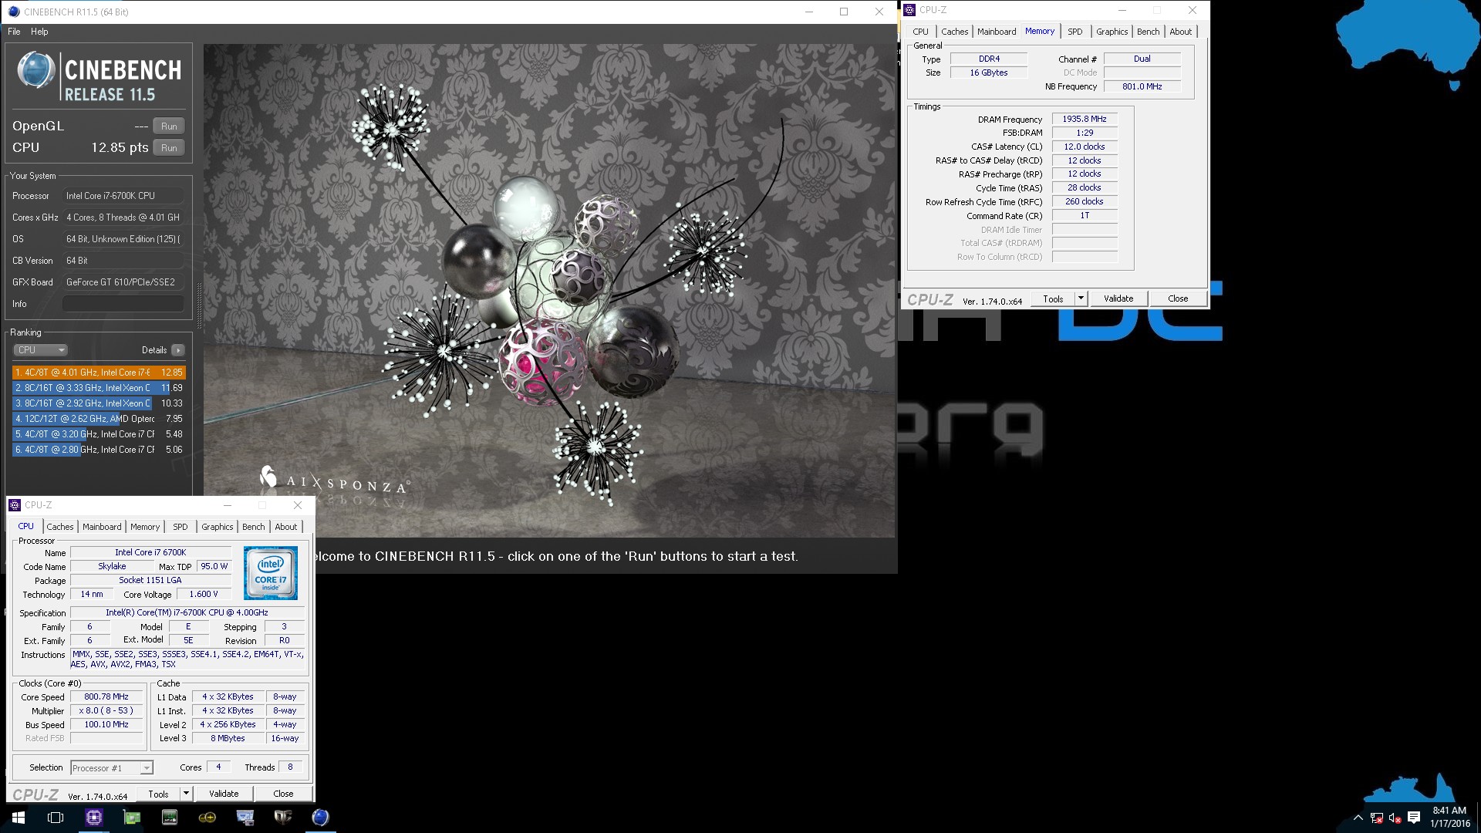Switch to About tab in Memory CPU-Z window
Image resolution: width=1481 pixels, height=833 pixels.
click(x=1181, y=32)
